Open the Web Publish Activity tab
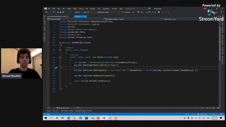Screen dimensions: 226x127 (x=67, y=111)
